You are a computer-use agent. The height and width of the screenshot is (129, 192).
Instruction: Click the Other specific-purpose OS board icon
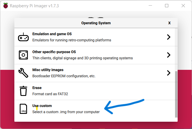coord(23,55)
